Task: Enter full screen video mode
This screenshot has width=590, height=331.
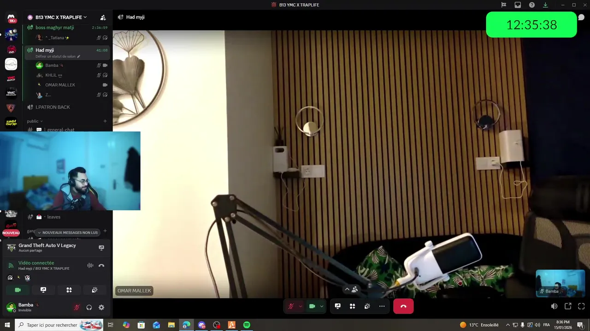Action: point(581,306)
